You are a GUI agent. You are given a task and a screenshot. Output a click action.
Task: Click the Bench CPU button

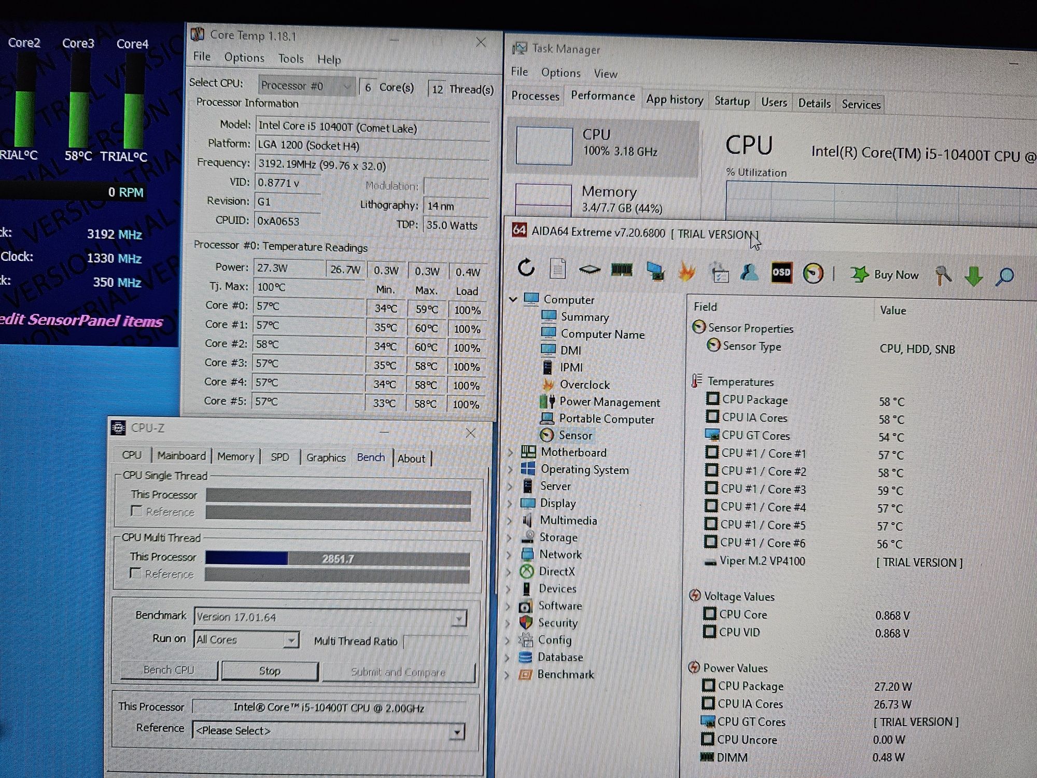[x=169, y=670]
